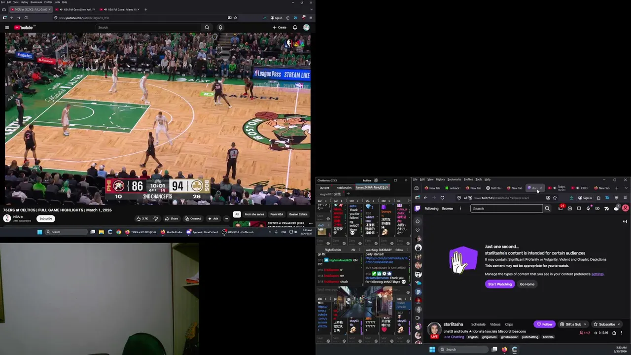631x355 pixels.
Task: Follow starlitasha with Follow button
Action: click(545, 324)
